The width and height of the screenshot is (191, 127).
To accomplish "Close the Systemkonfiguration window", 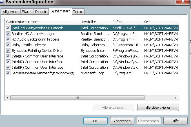I will pyautogui.click(x=183, y=1).
